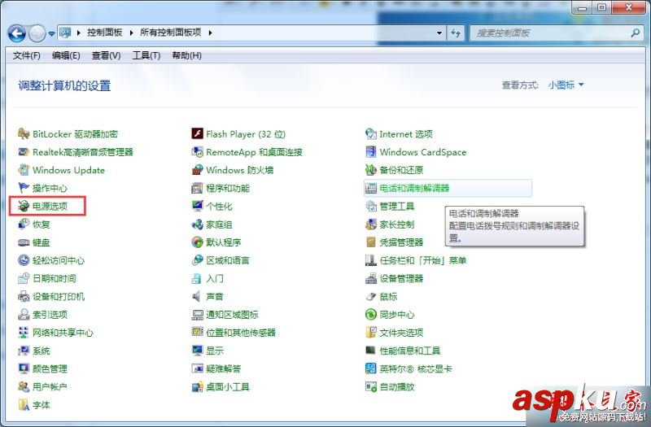651x427 pixels.
Task: Open 轻松访问中心 icon
Action: pos(24,260)
